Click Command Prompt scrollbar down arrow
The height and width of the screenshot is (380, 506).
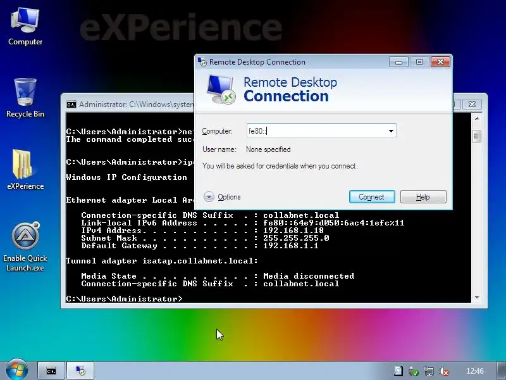(x=477, y=297)
